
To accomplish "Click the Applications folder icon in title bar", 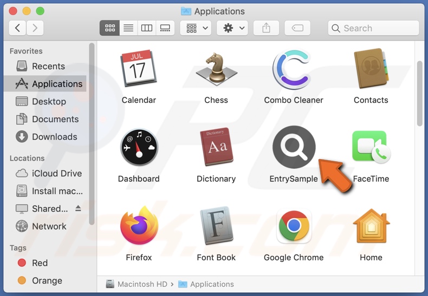I will 186,11.
